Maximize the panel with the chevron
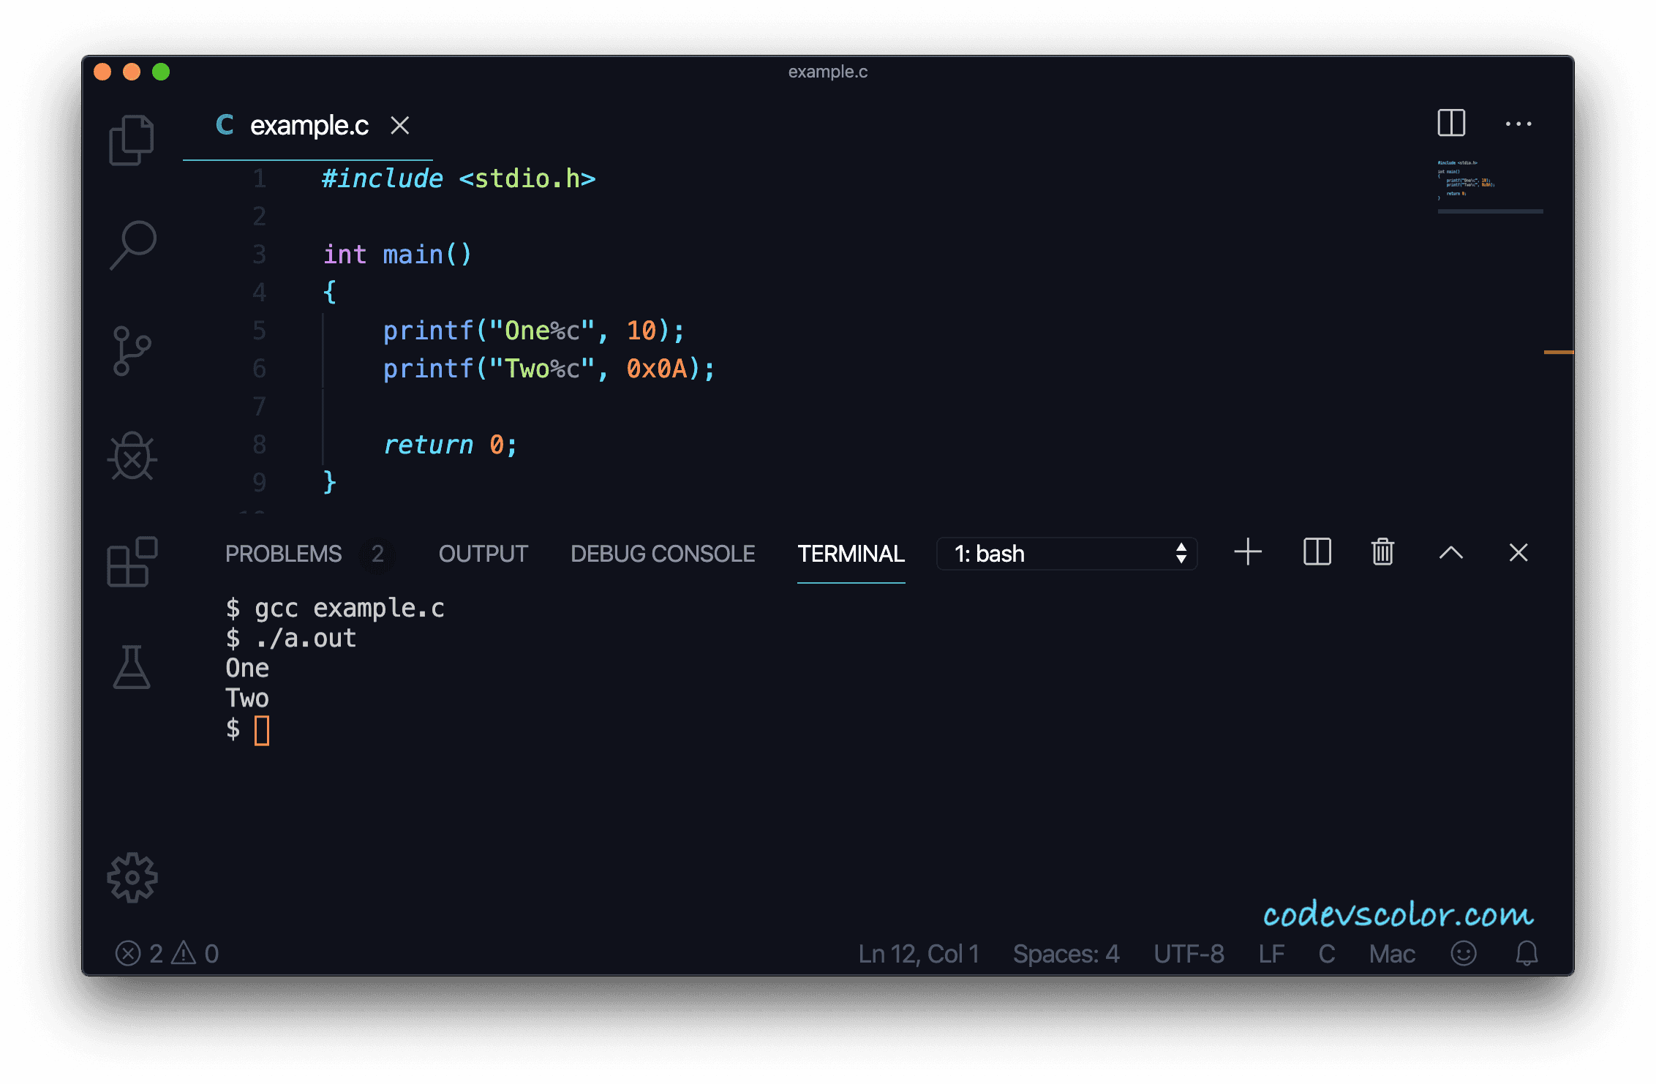This screenshot has height=1084, width=1656. (1452, 554)
